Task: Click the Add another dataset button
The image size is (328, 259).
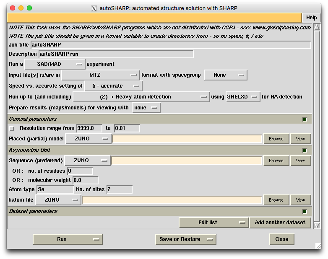Action: point(280,223)
